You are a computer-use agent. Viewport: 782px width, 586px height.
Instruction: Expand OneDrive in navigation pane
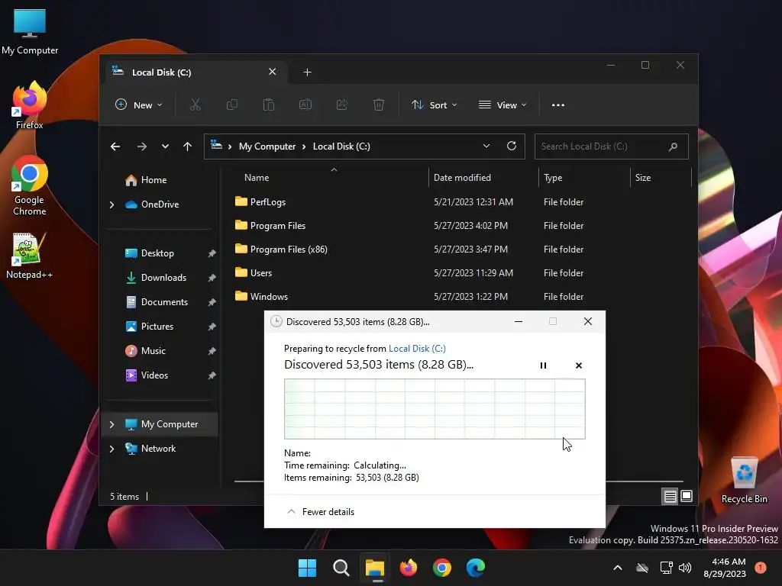tap(111, 204)
